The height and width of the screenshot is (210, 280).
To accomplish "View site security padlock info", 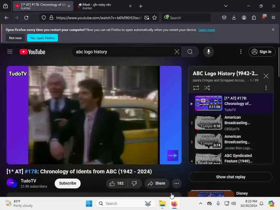I will tap(51, 18).
